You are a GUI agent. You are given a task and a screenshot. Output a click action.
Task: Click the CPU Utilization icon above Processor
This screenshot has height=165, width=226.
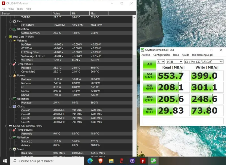point(14,99)
